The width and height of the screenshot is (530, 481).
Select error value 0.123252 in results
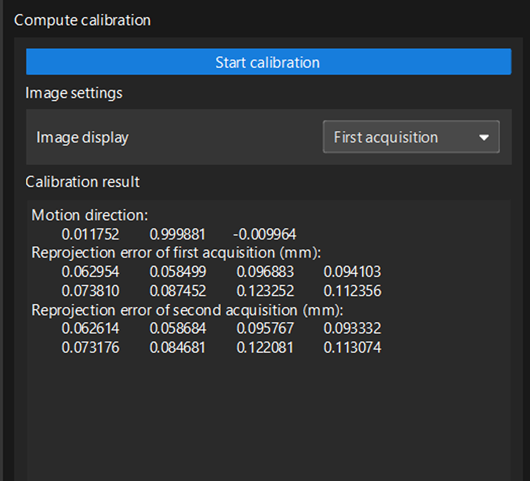265,291
